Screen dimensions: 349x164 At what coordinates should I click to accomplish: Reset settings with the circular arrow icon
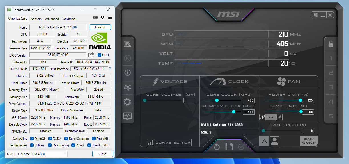(x=217, y=147)
